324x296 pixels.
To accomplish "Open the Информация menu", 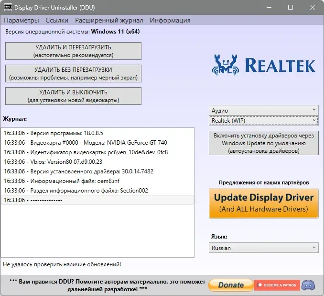I will pyautogui.click(x=170, y=20).
